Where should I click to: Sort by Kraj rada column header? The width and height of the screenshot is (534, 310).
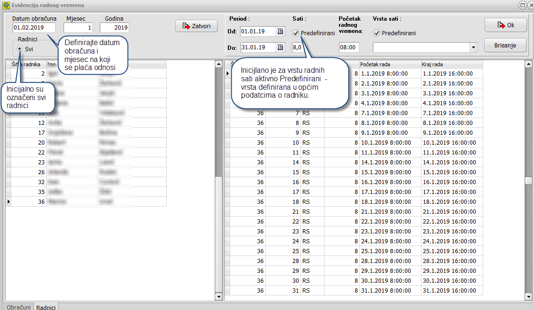(451, 64)
